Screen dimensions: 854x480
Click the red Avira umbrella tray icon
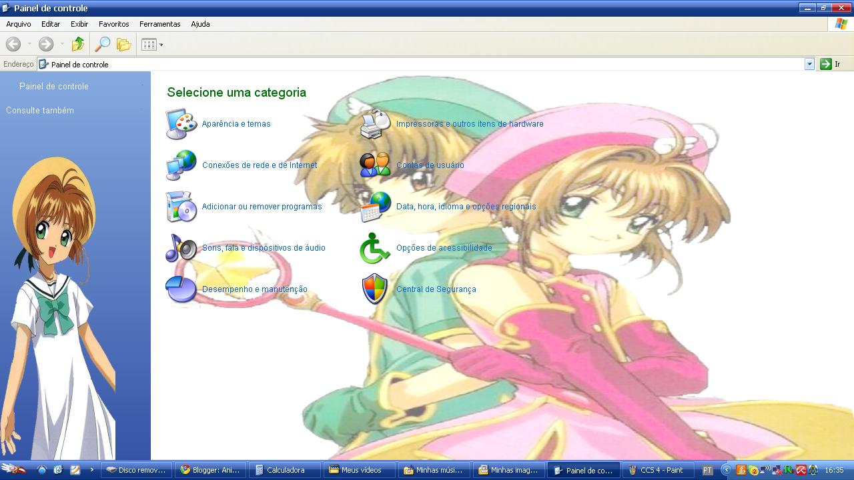(x=801, y=470)
